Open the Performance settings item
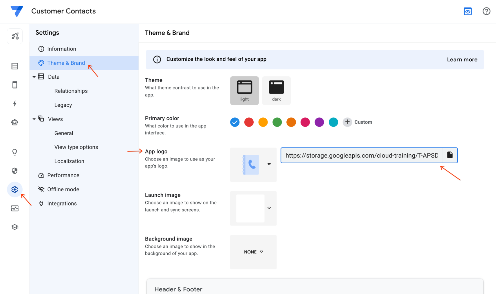The image size is (496, 294). click(x=63, y=175)
